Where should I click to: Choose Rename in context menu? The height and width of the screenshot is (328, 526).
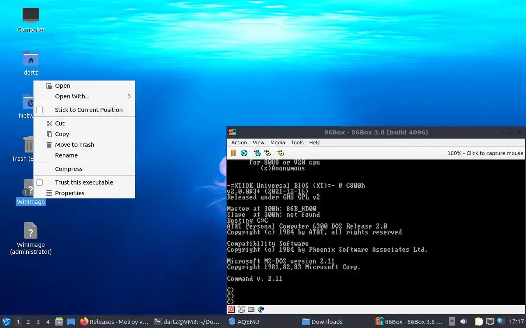[84, 155]
